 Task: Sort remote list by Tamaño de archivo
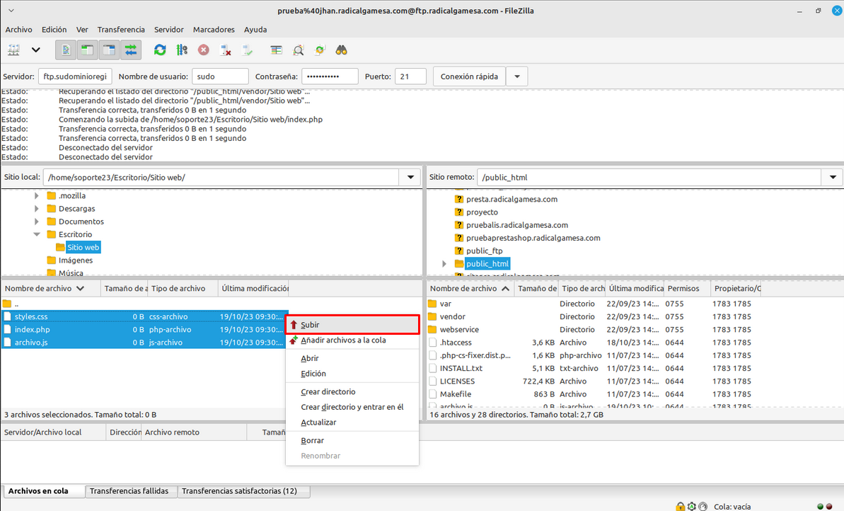[536, 289]
